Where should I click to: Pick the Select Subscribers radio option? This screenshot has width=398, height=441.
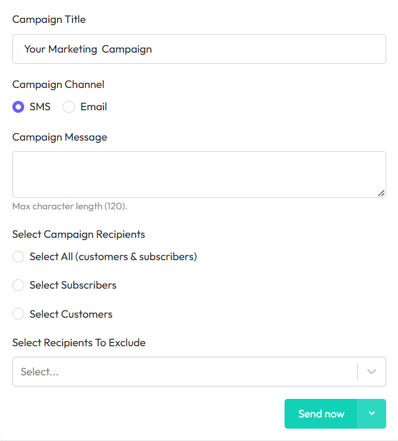(x=19, y=286)
